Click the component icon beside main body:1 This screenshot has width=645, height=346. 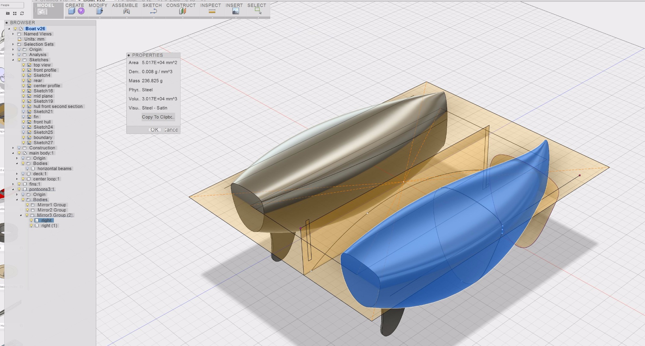pos(25,153)
